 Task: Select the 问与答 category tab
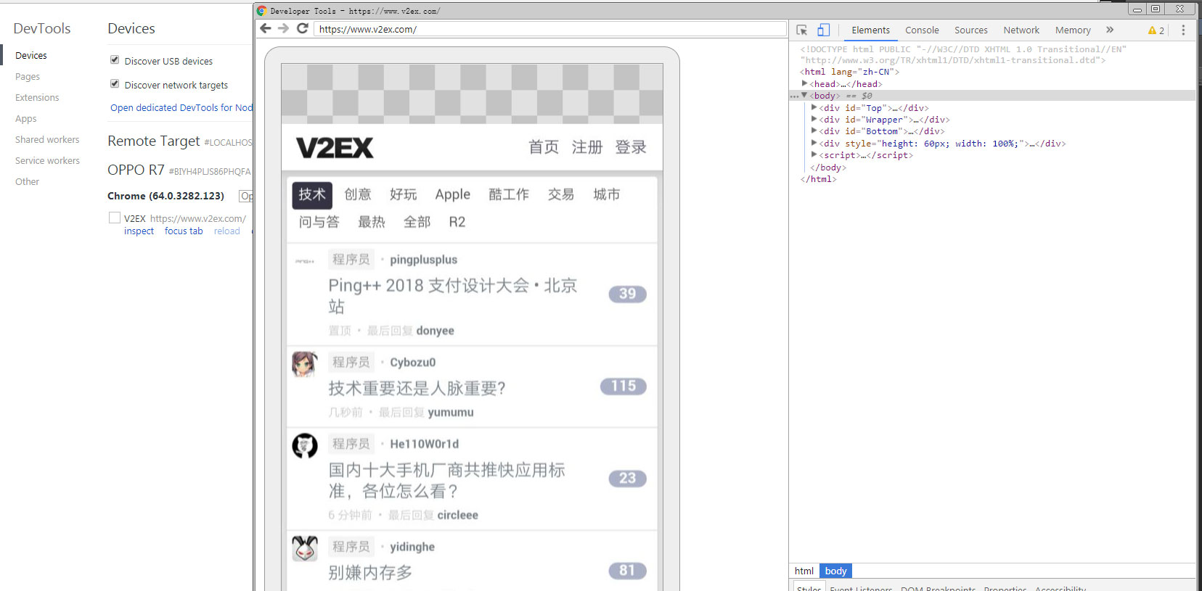(319, 222)
